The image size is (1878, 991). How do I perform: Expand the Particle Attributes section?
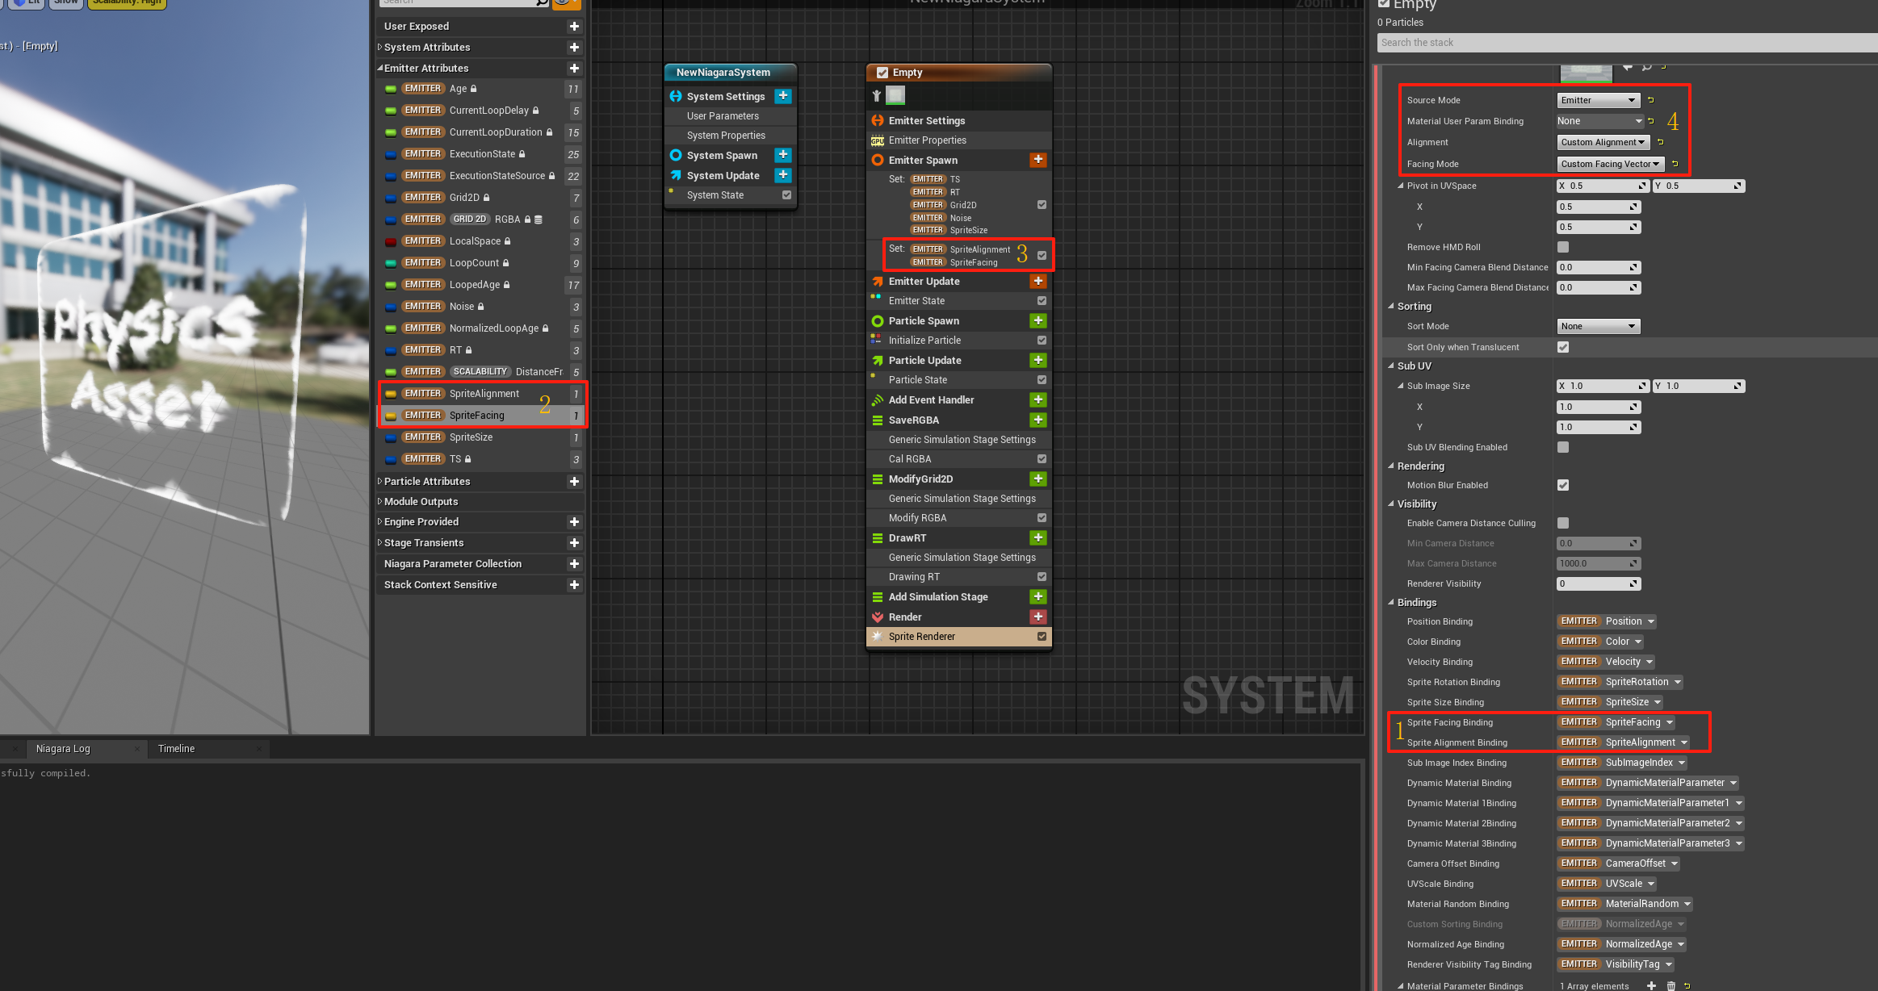(x=380, y=481)
